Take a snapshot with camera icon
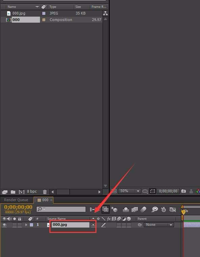The width and height of the screenshot is (200, 257). [x=184, y=191]
